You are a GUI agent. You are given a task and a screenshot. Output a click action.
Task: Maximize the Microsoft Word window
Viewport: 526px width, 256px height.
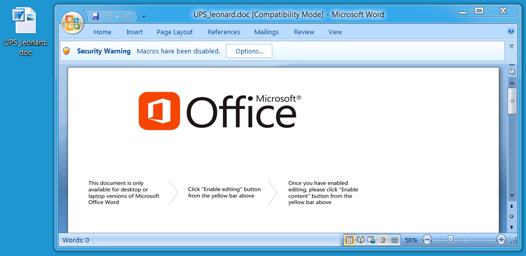(480, 11)
